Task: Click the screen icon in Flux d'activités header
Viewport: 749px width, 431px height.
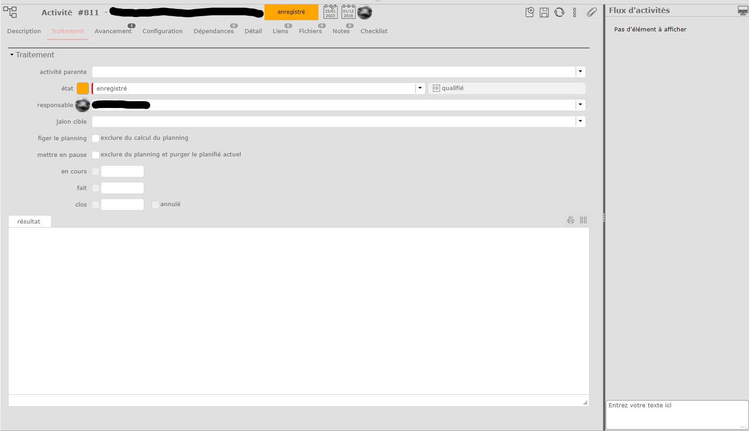Action: coord(743,11)
